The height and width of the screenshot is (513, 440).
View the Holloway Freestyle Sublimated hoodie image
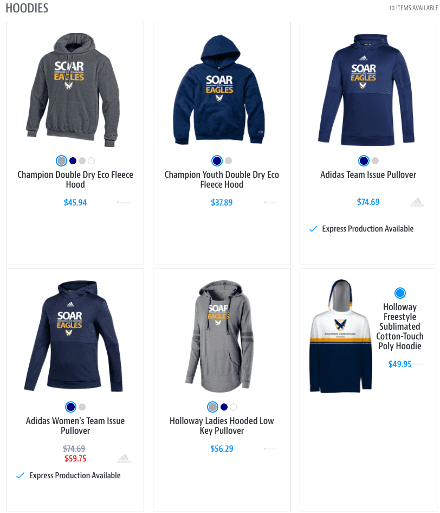(x=341, y=336)
